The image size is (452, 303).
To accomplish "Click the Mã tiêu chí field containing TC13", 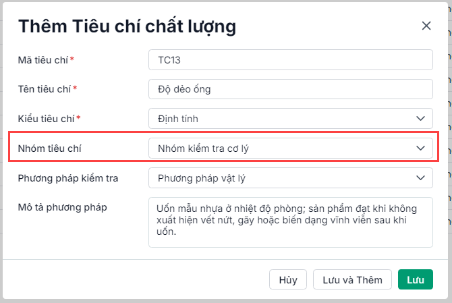I will 290,59.
